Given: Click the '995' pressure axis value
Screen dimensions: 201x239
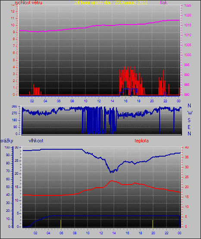Looking at the screenshot, I should coord(187,65).
